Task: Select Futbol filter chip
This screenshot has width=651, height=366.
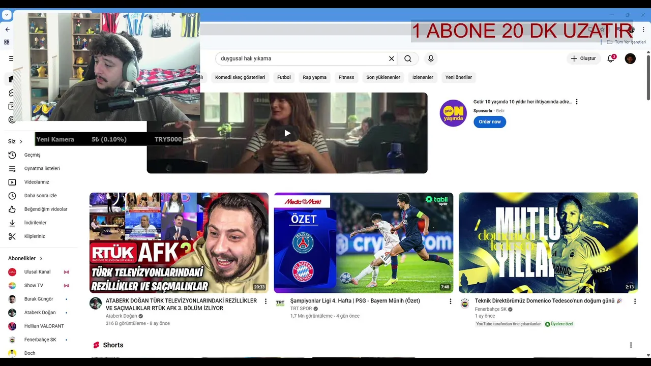Action: click(284, 77)
